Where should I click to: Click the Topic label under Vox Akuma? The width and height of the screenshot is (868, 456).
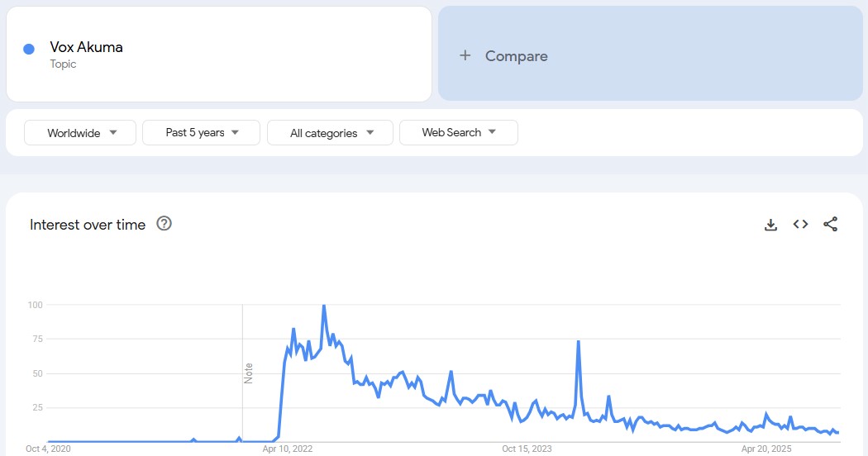[63, 64]
